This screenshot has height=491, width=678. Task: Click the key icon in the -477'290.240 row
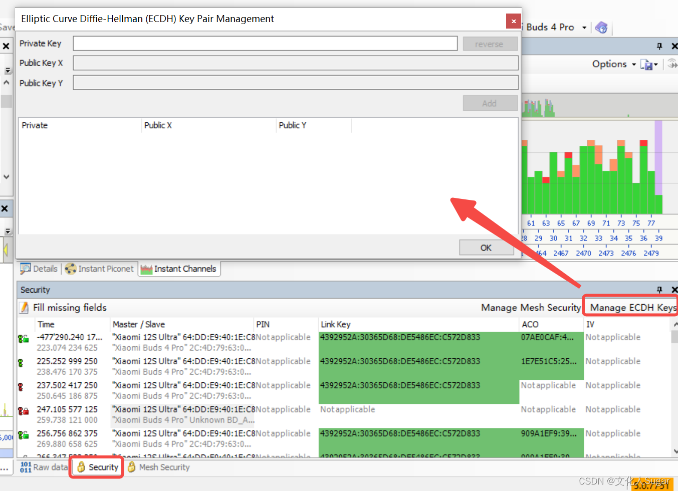tap(23, 339)
